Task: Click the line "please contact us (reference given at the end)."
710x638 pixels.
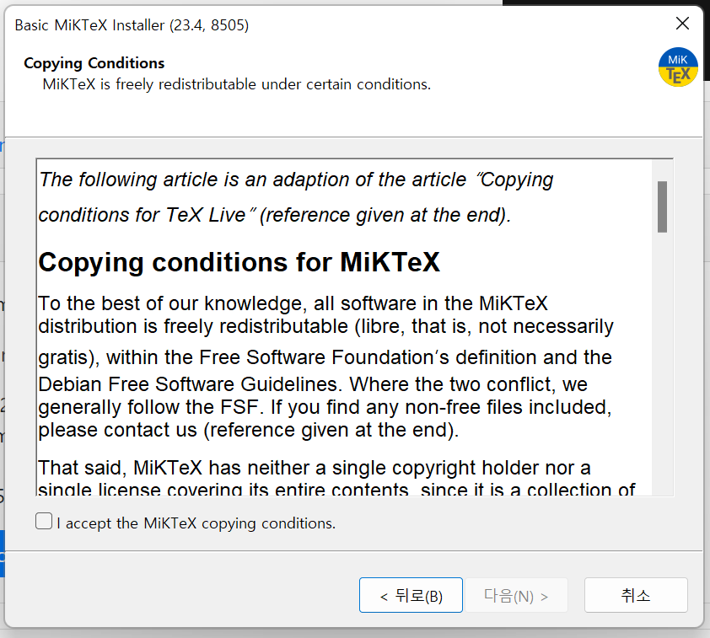Action: (249, 431)
